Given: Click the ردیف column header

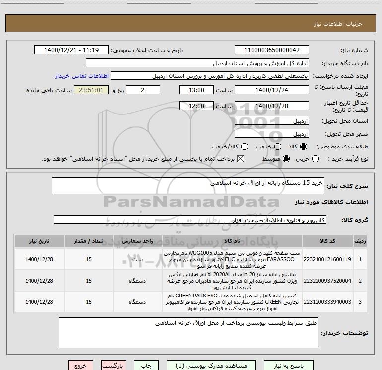Looking at the screenshot, I should pyautogui.click(x=360, y=241).
